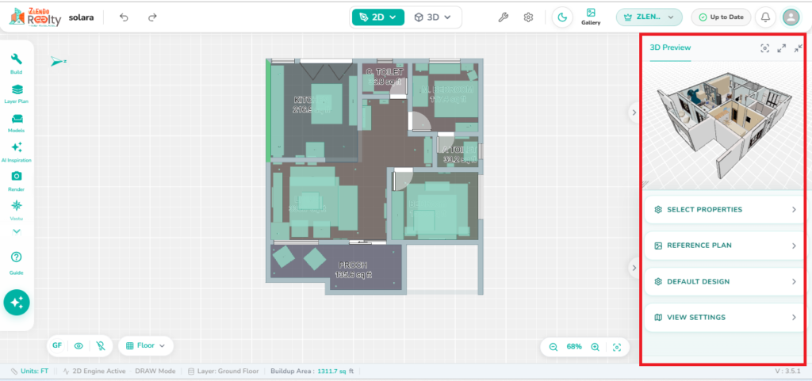Screen dimensions: 812x381
Task: Collapse the 3D Preview panel
Action: click(798, 48)
